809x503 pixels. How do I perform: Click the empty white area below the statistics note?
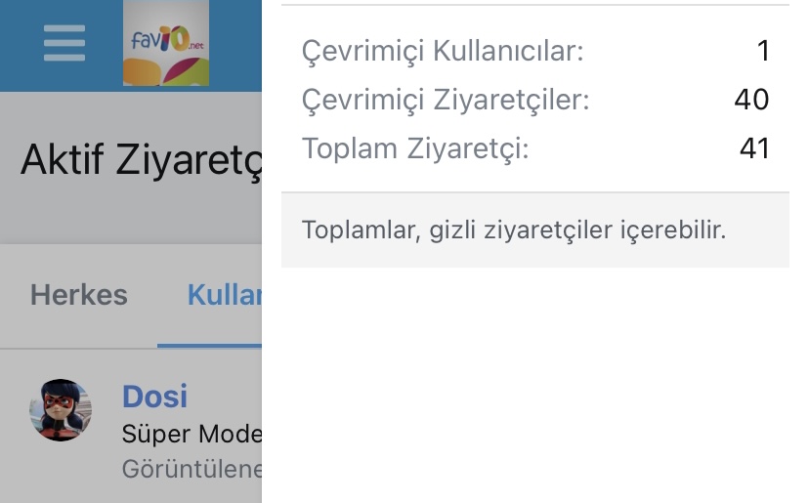click(534, 381)
